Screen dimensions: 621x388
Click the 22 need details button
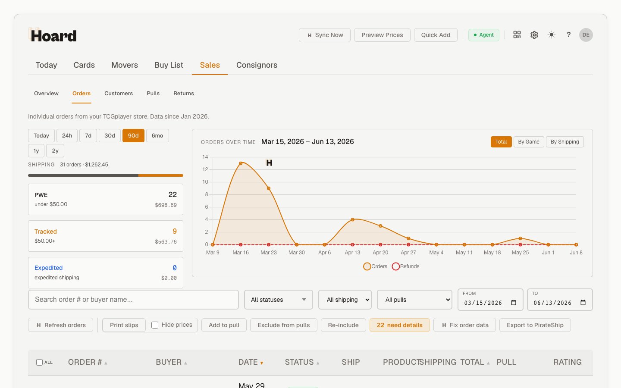click(400, 325)
